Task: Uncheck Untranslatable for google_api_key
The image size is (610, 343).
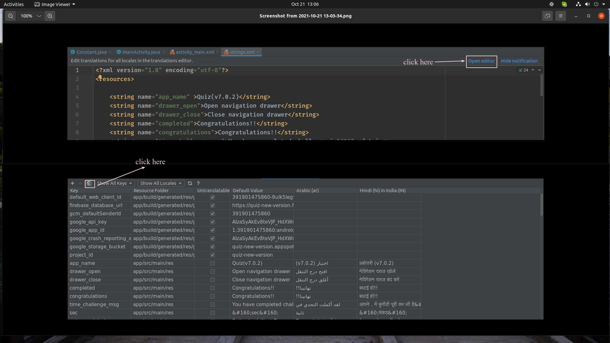Action: [213, 222]
